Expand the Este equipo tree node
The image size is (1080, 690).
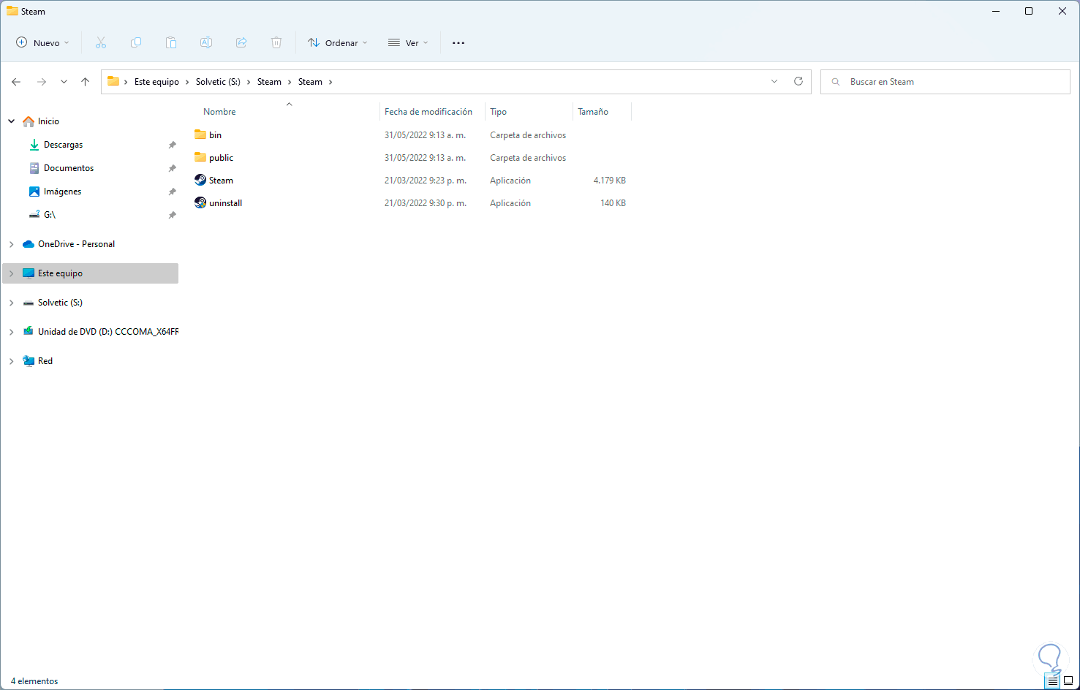point(12,273)
